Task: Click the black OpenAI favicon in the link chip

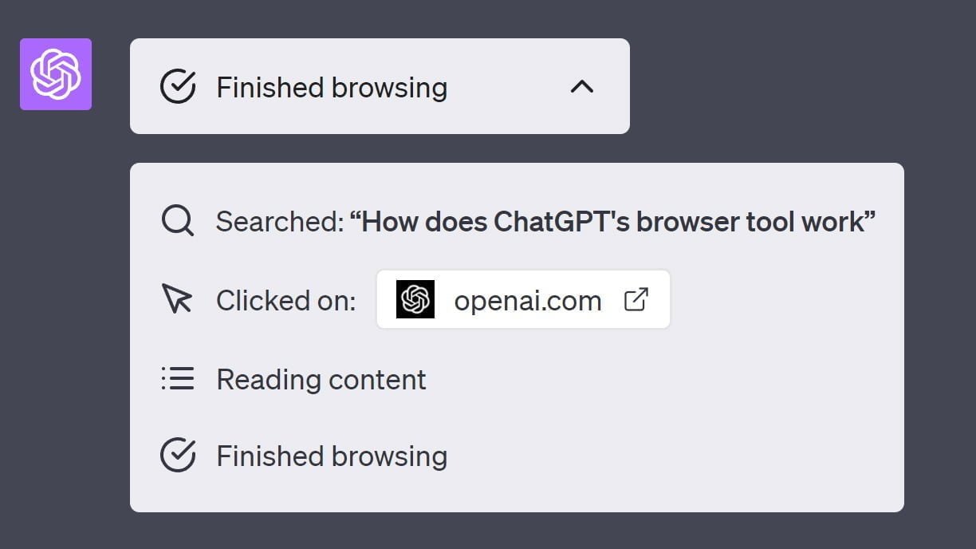Action: [x=415, y=299]
